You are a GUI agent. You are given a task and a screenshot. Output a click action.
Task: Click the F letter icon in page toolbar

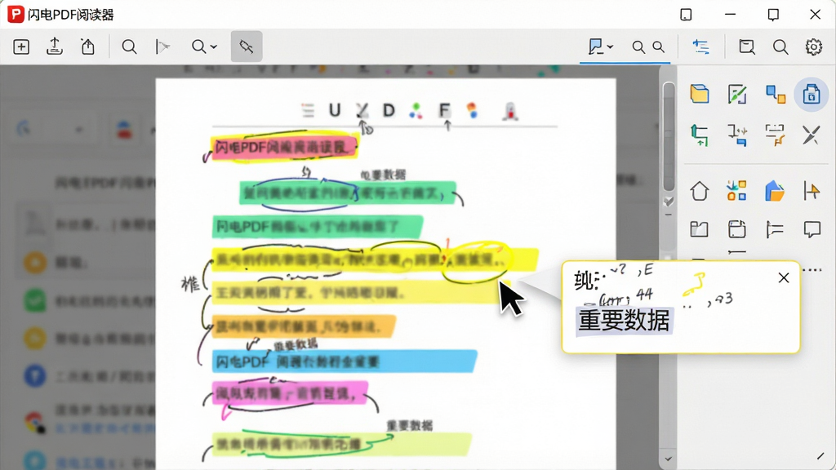click(x=444, y=110)
